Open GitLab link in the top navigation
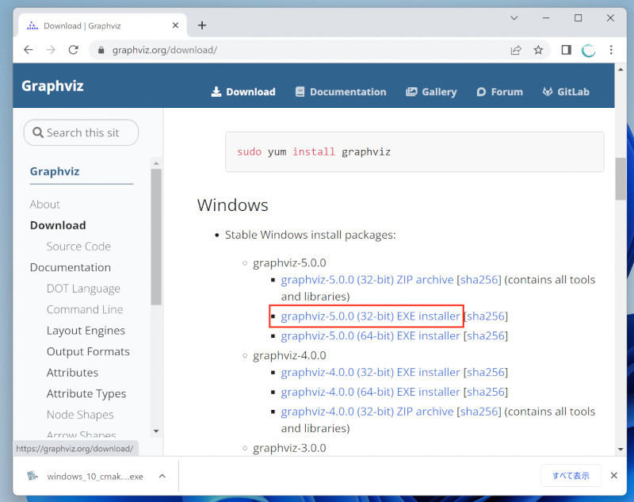This screenshot has width=634, height=502. (566, 92)
